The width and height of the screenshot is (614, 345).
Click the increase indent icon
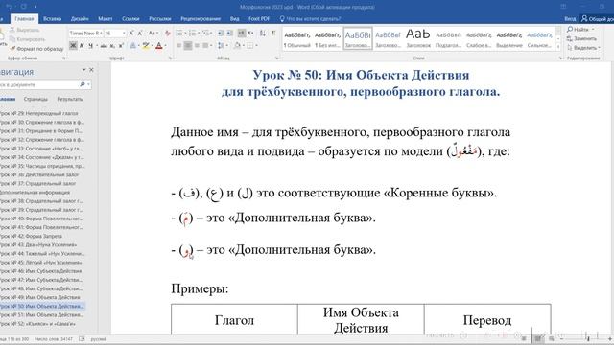coord(230,34)
